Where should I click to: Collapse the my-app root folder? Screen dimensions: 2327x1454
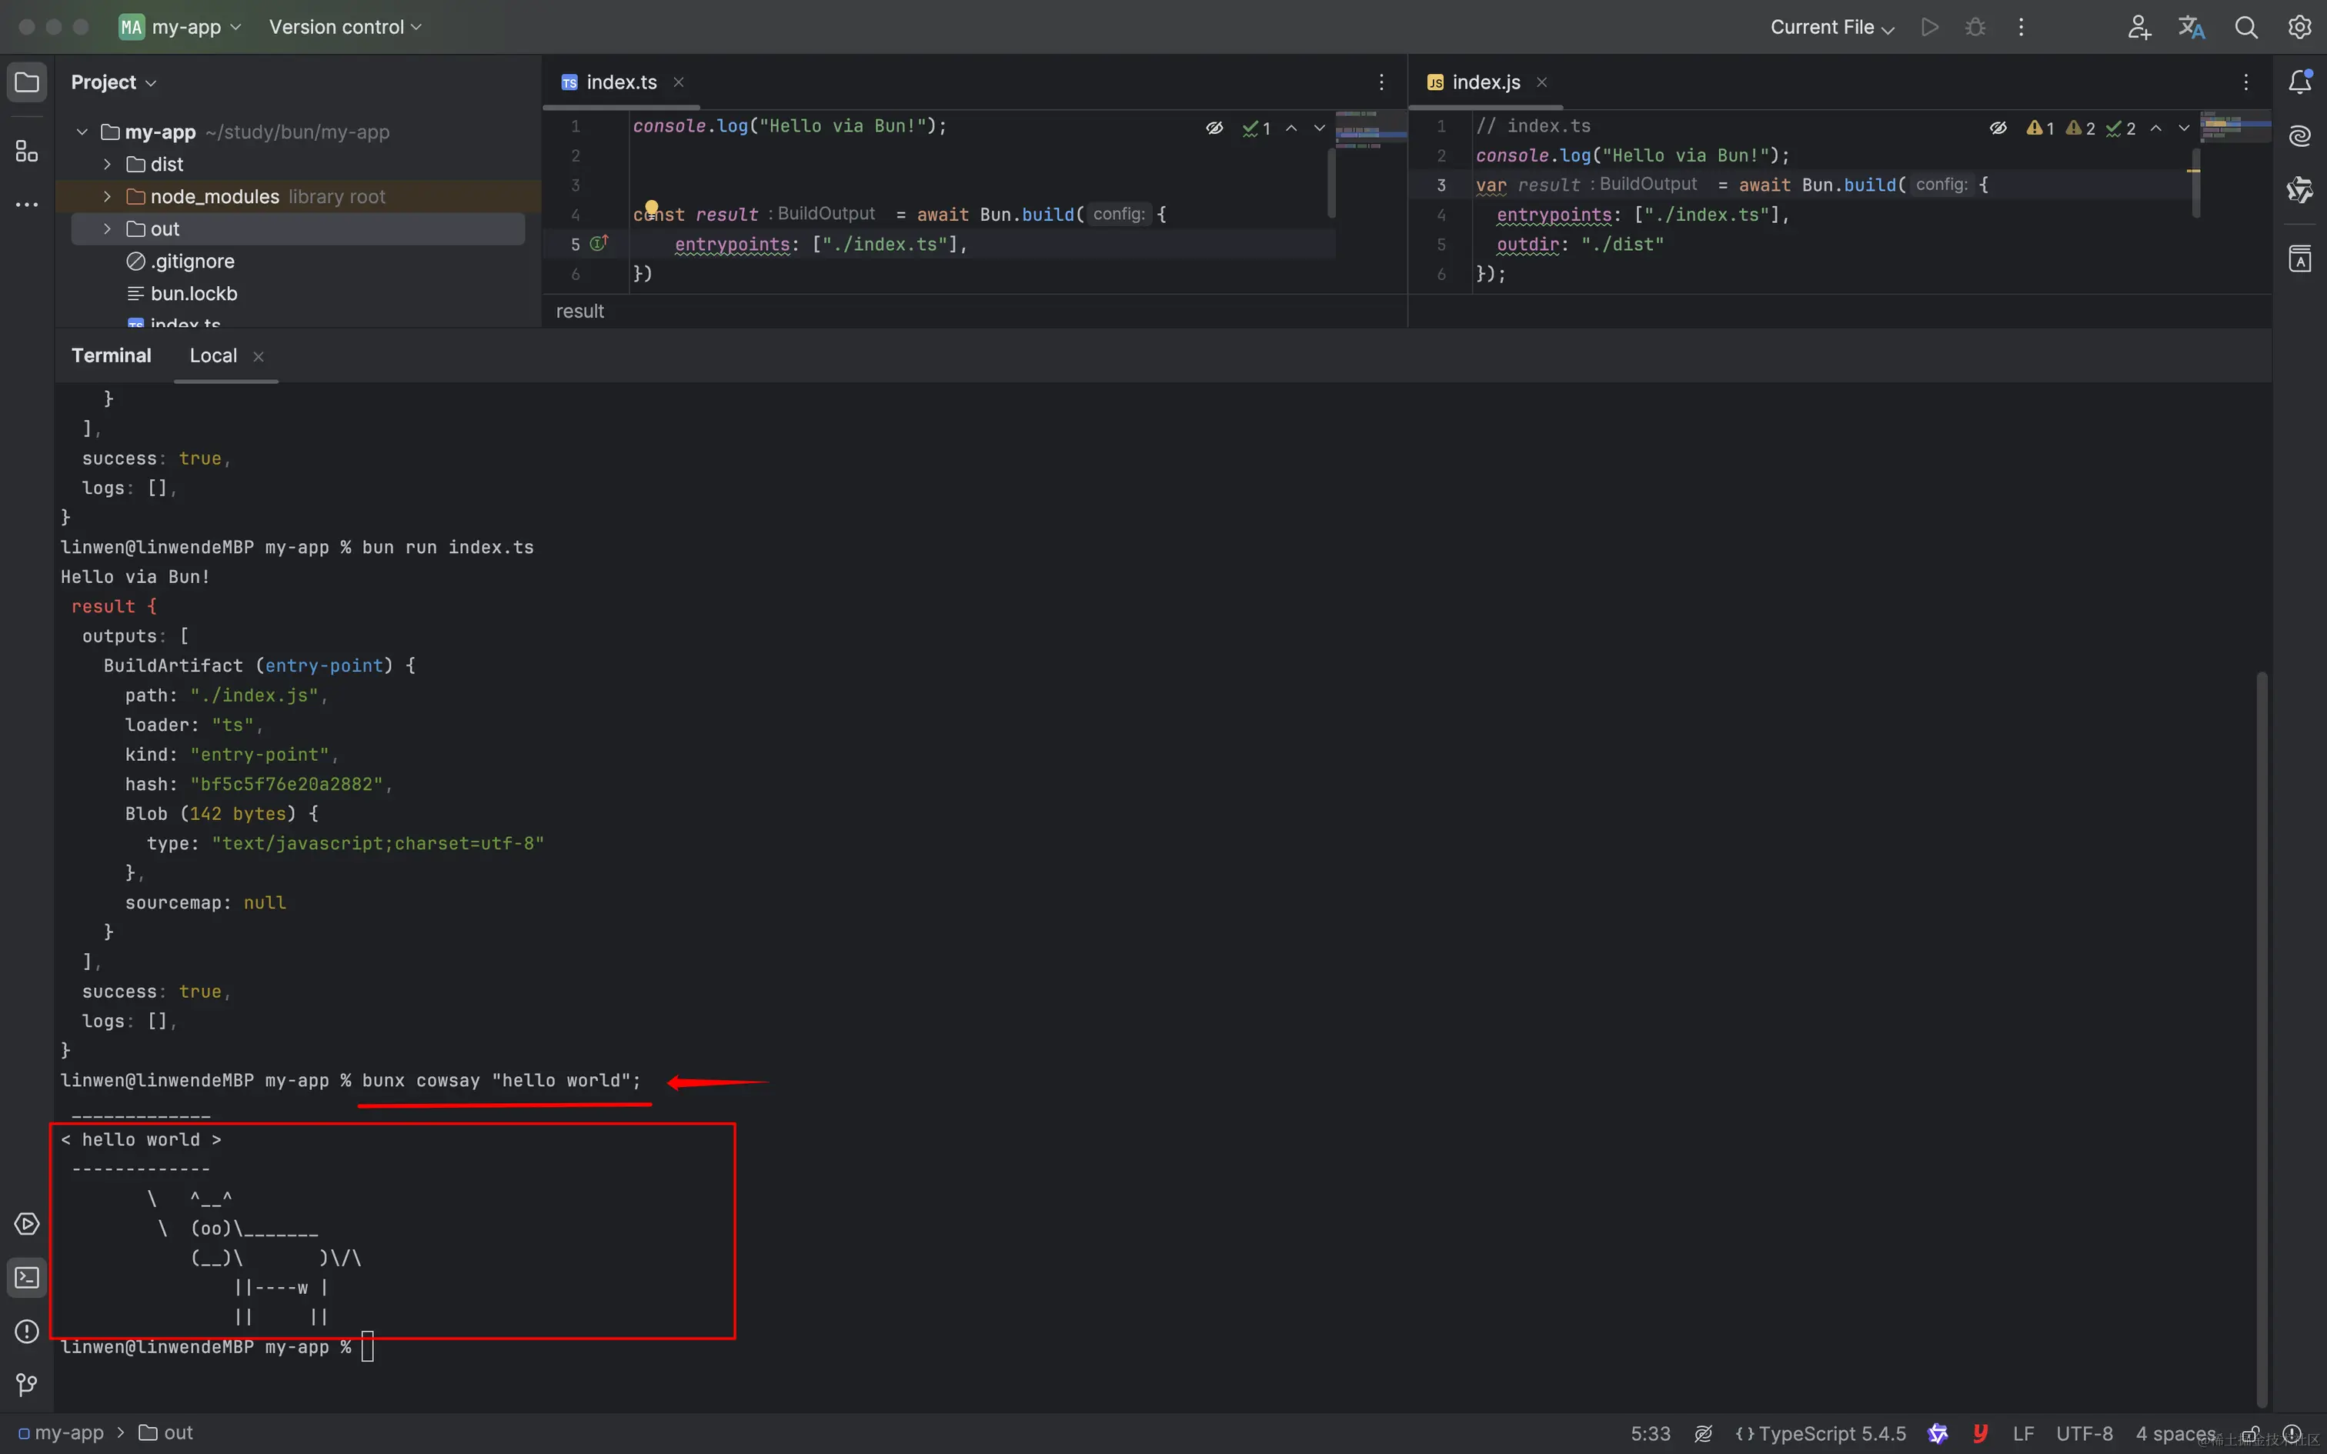(82, 132)
